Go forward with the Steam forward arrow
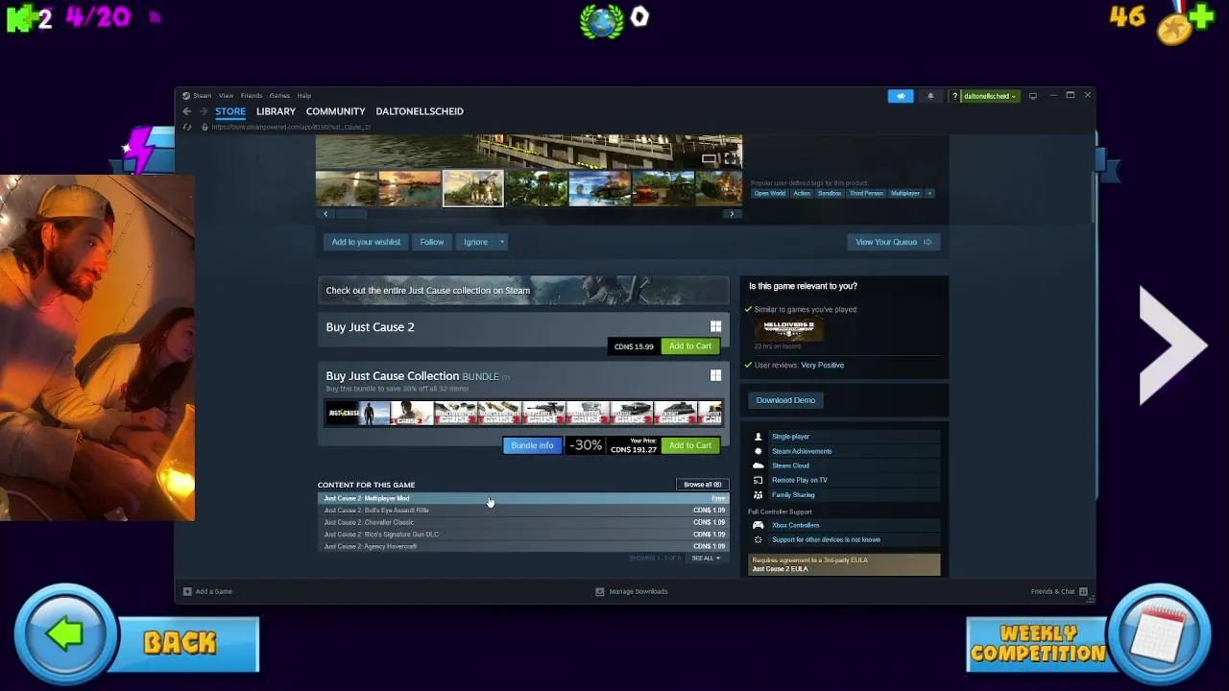 pyautogui.click(x=203, y=111)
